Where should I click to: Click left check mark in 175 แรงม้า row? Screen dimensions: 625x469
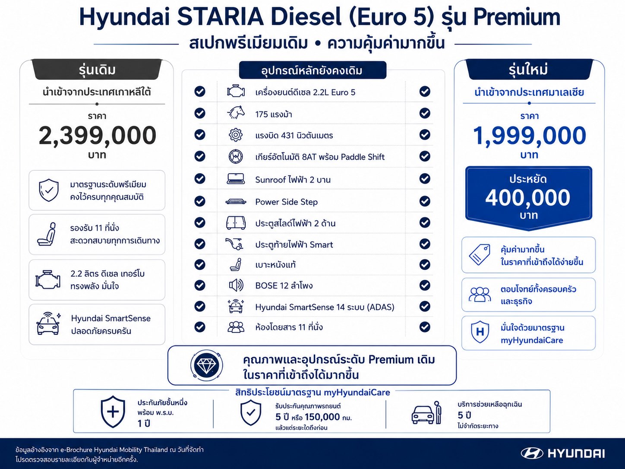click(200, 113)
